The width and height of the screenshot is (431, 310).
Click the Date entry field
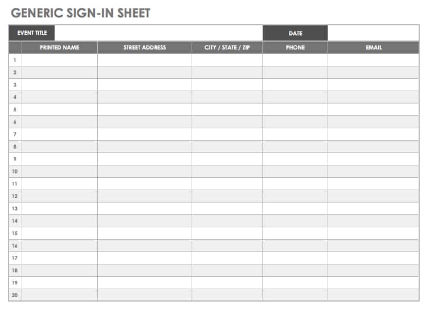(x=373, y=33)
